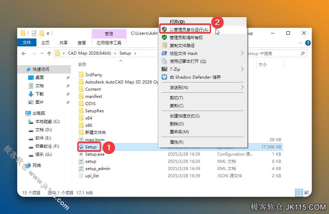This screenshot has height=214, width=329.
Task: Select the Content folder
Action: click(93, 89)
